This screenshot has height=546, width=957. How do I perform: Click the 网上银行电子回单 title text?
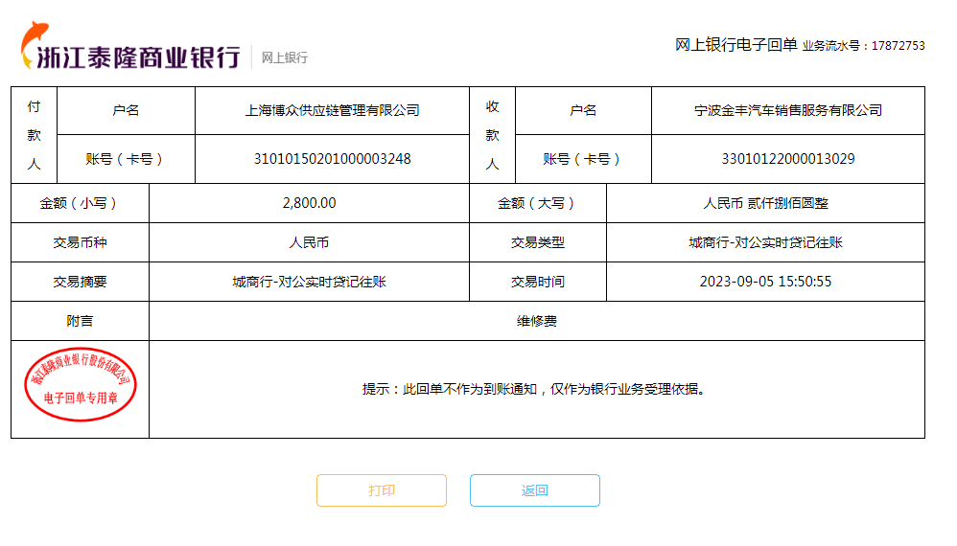pyautogui.click(x=735, y=45)
